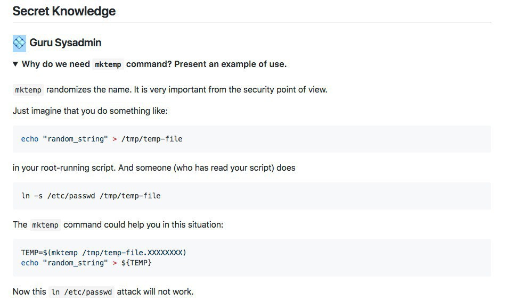Click "/etc/passwd" in the ln -s code block
This screenshot has width=506, height=301.
point(71,196)
